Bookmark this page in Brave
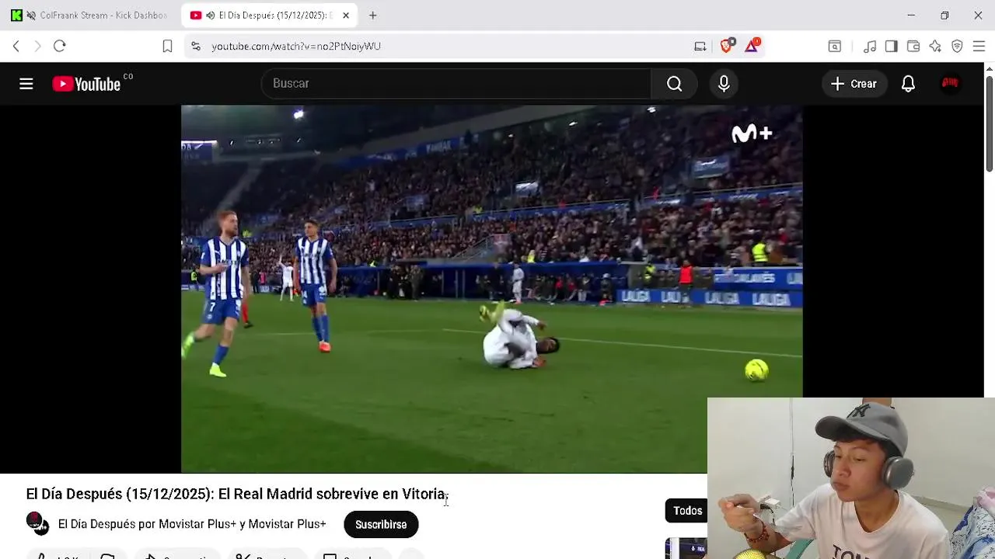The width and height of the screenshot is (995, 559). point(167,47)
